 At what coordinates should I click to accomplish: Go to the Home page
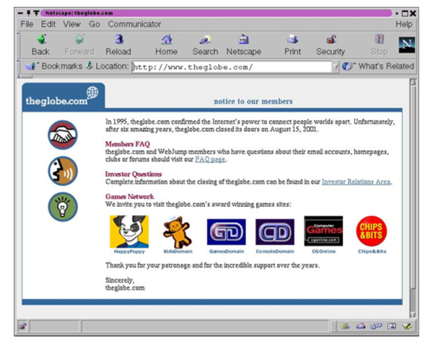(166, 45)
